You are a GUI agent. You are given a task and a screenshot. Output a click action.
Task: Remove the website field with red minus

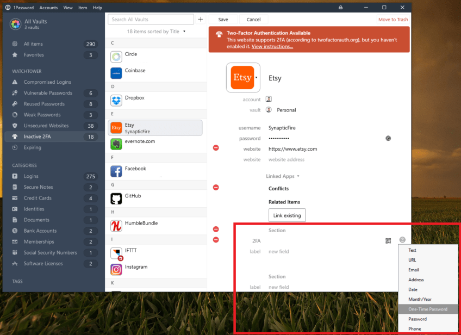point(216,148)
